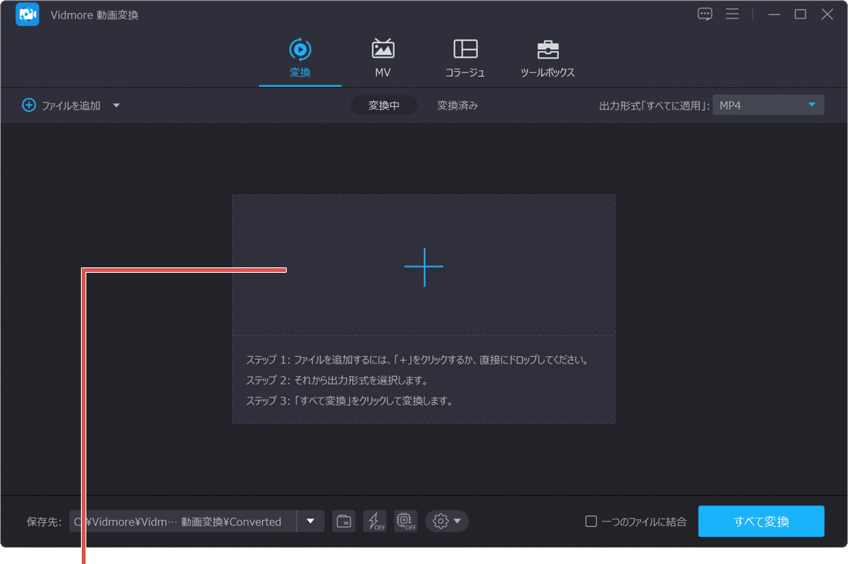
Task: Open the save destination path dropdown
Action: (311, 521)
